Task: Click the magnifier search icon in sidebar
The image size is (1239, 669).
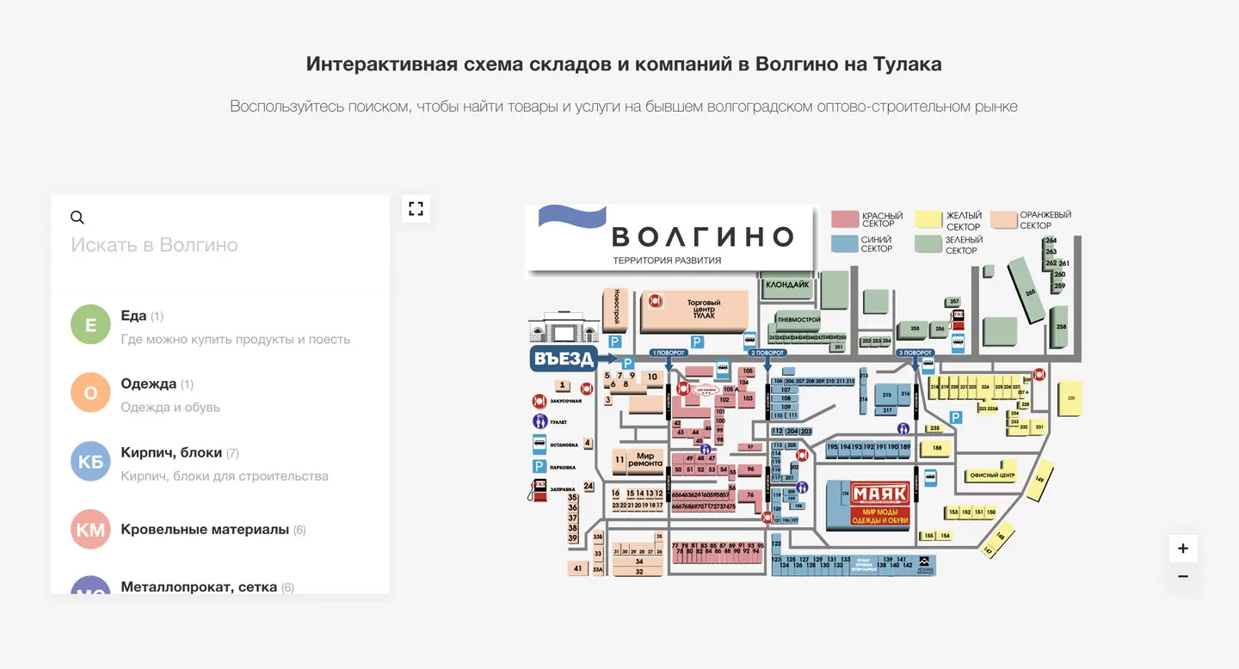Action: click(x=77, y=218)
